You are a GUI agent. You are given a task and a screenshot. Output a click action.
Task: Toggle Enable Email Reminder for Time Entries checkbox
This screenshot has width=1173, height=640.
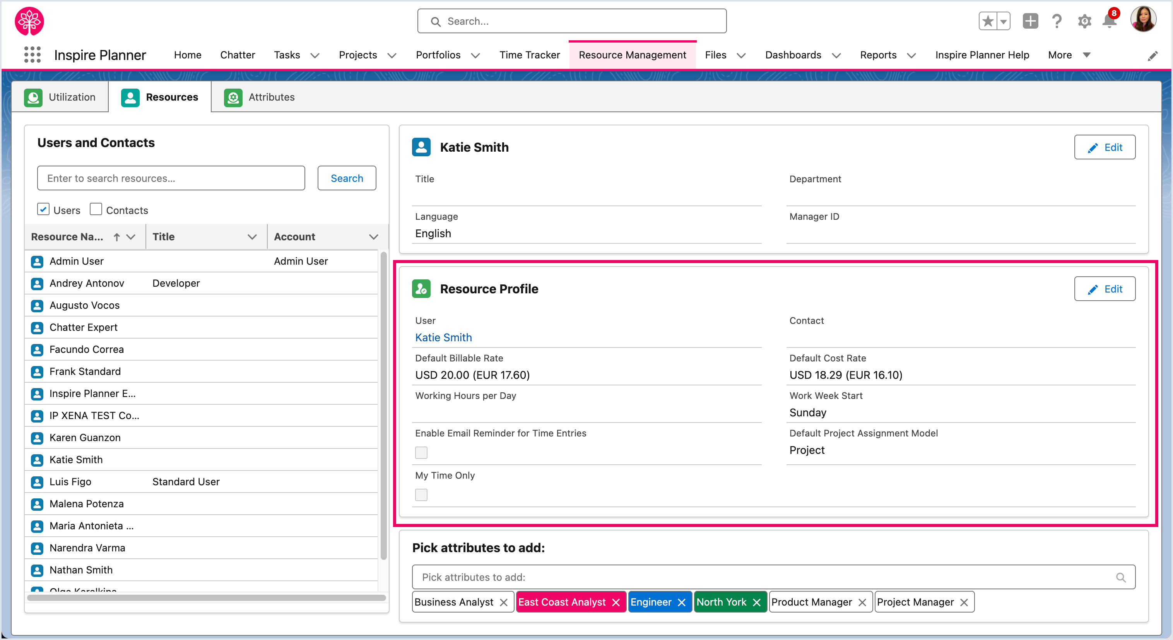tap(421, 452)
